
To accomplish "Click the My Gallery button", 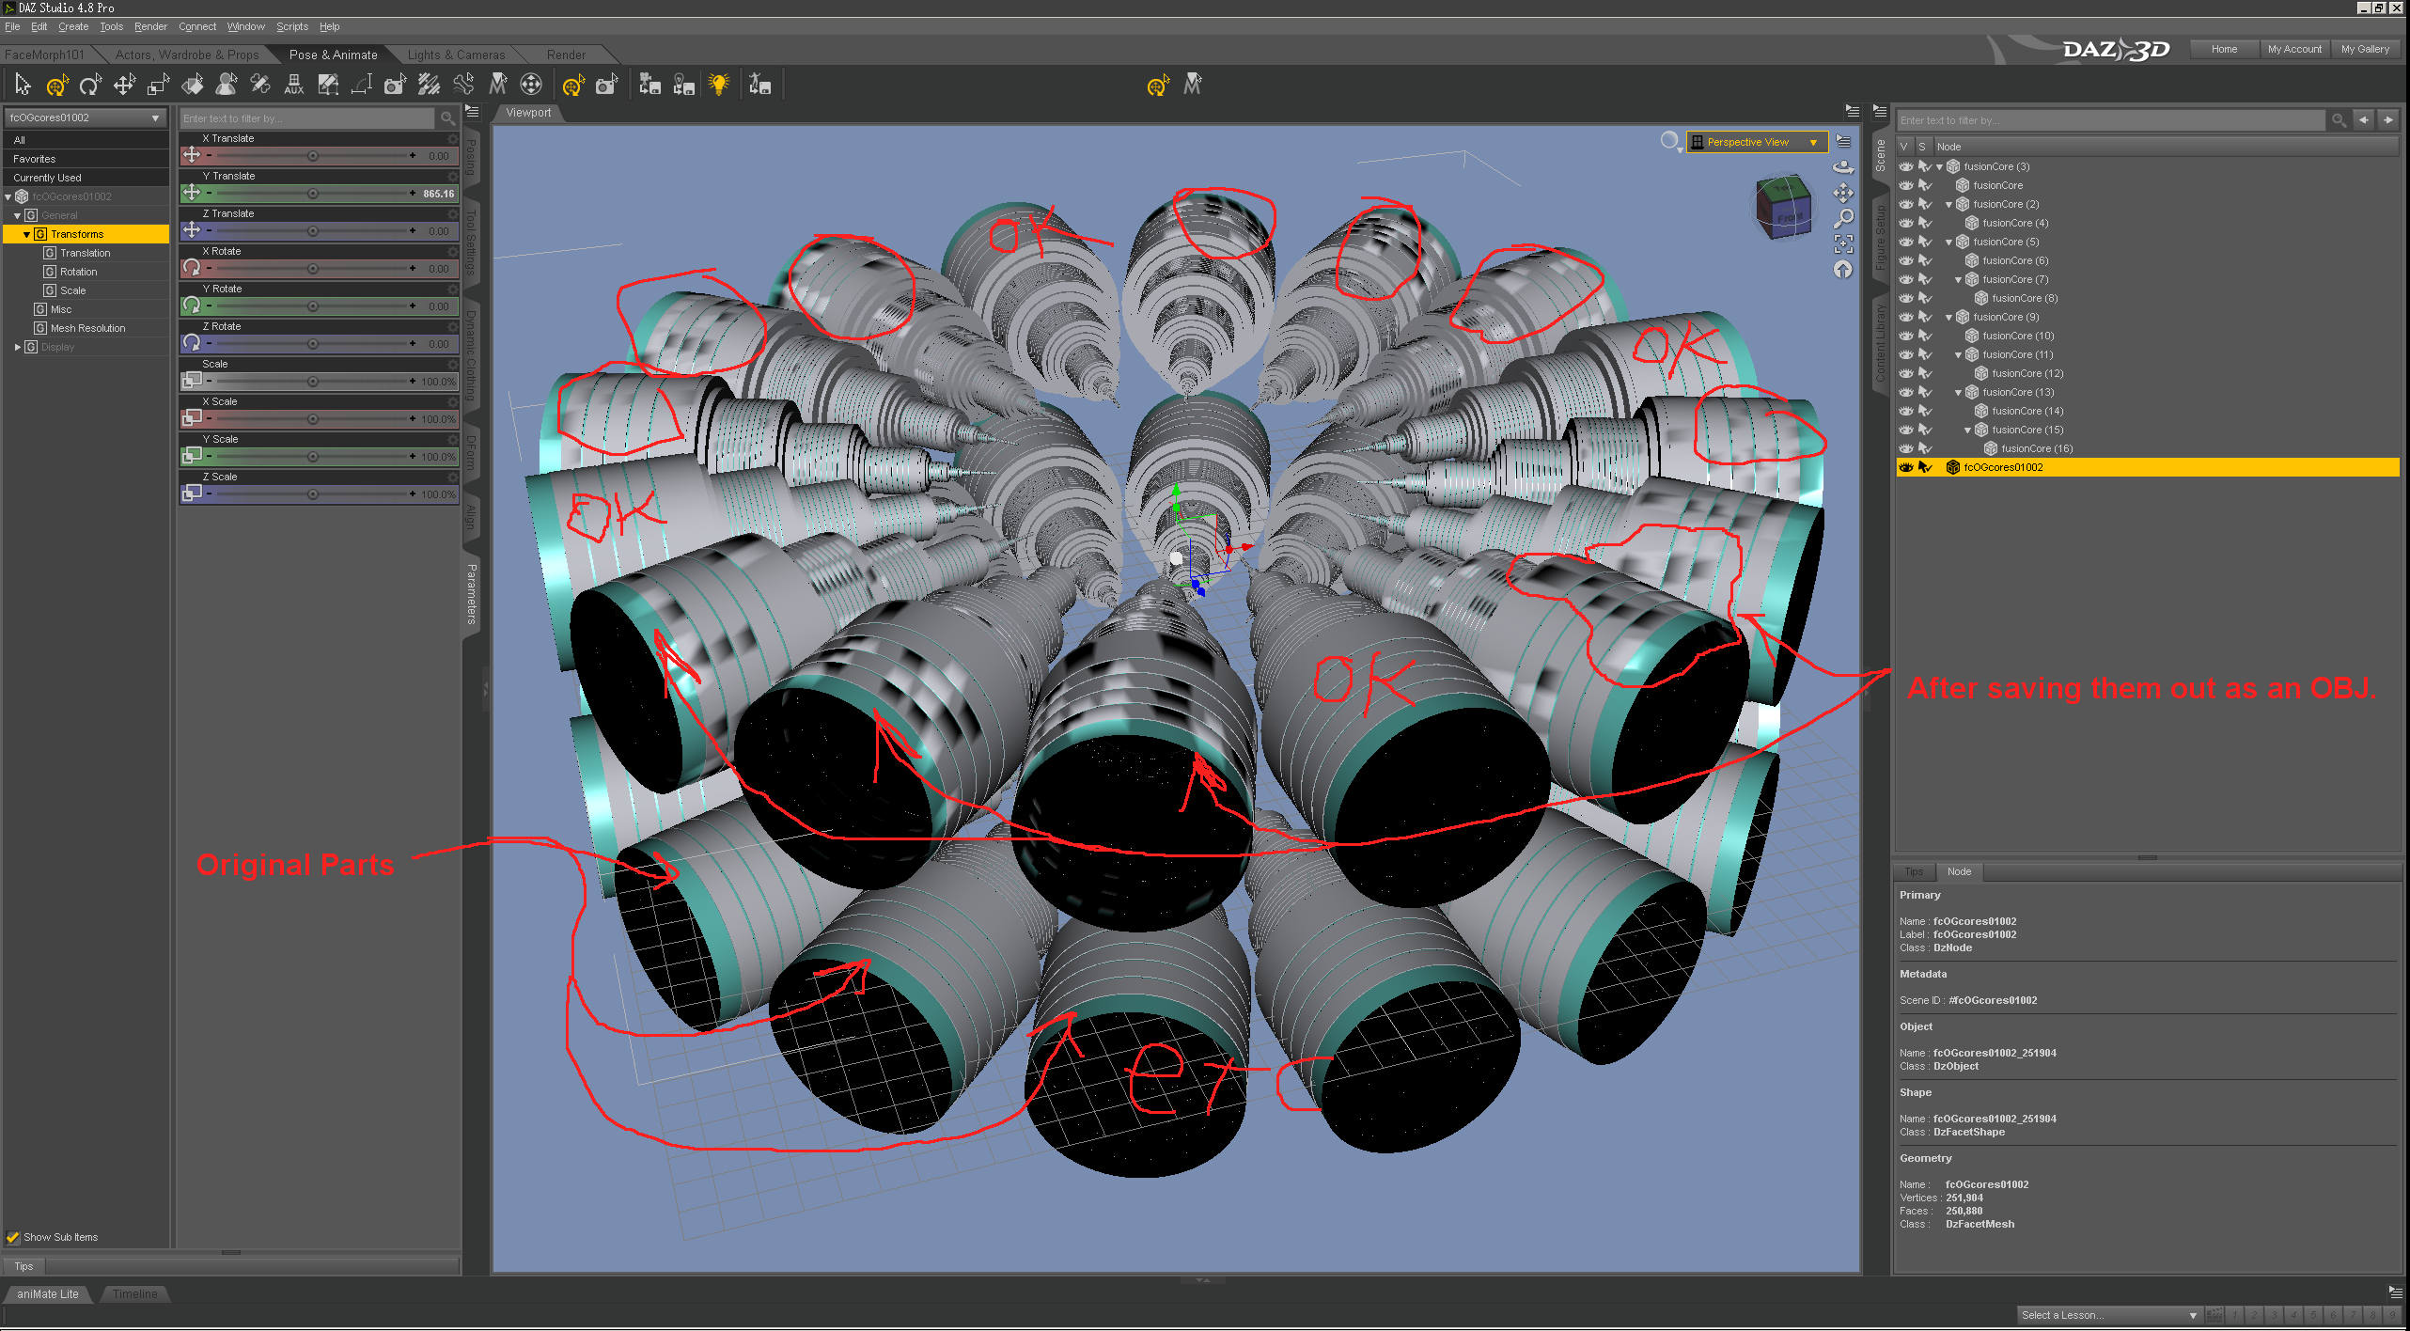I will click(2364, 49).
